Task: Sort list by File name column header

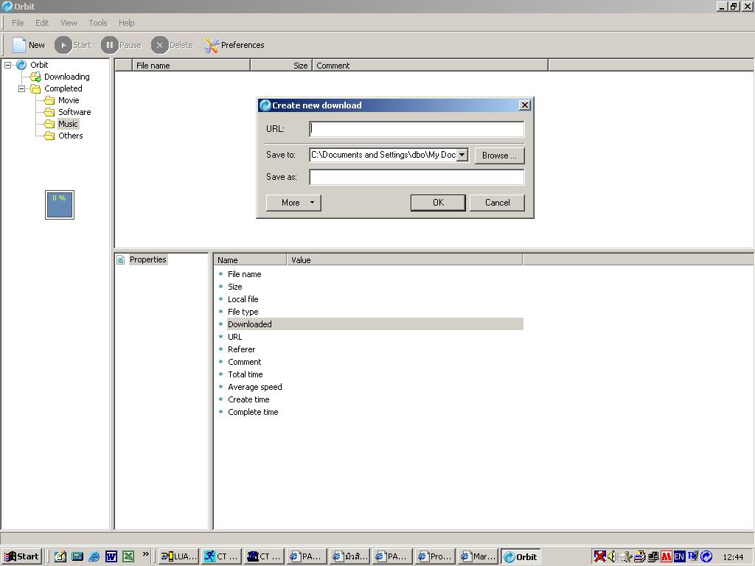Action: [191, 66]
